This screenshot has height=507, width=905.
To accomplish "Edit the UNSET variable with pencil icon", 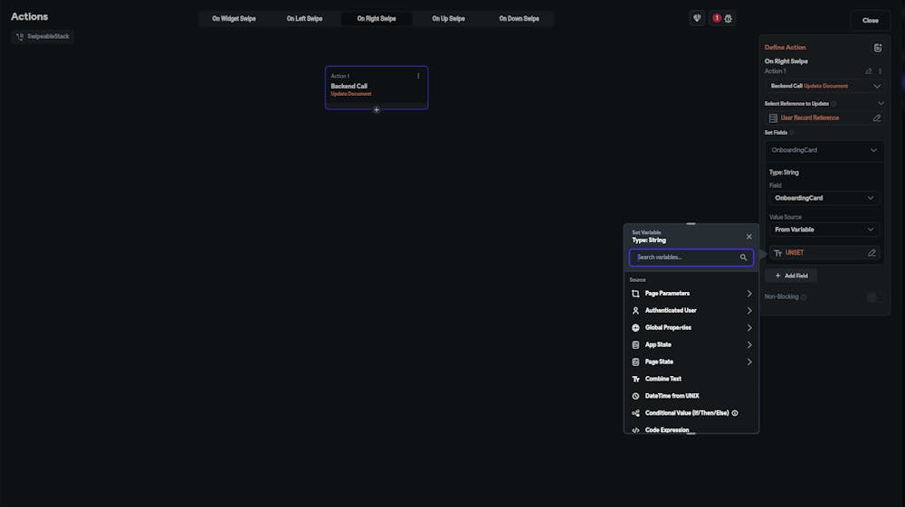I will coord(872,253).
